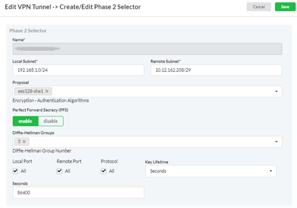Click the Phase 2 Selector section heading
Viewport: 297px width, 208px height.
[28, 31]
